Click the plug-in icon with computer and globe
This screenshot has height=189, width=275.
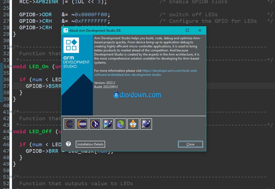tap(108, 124)
